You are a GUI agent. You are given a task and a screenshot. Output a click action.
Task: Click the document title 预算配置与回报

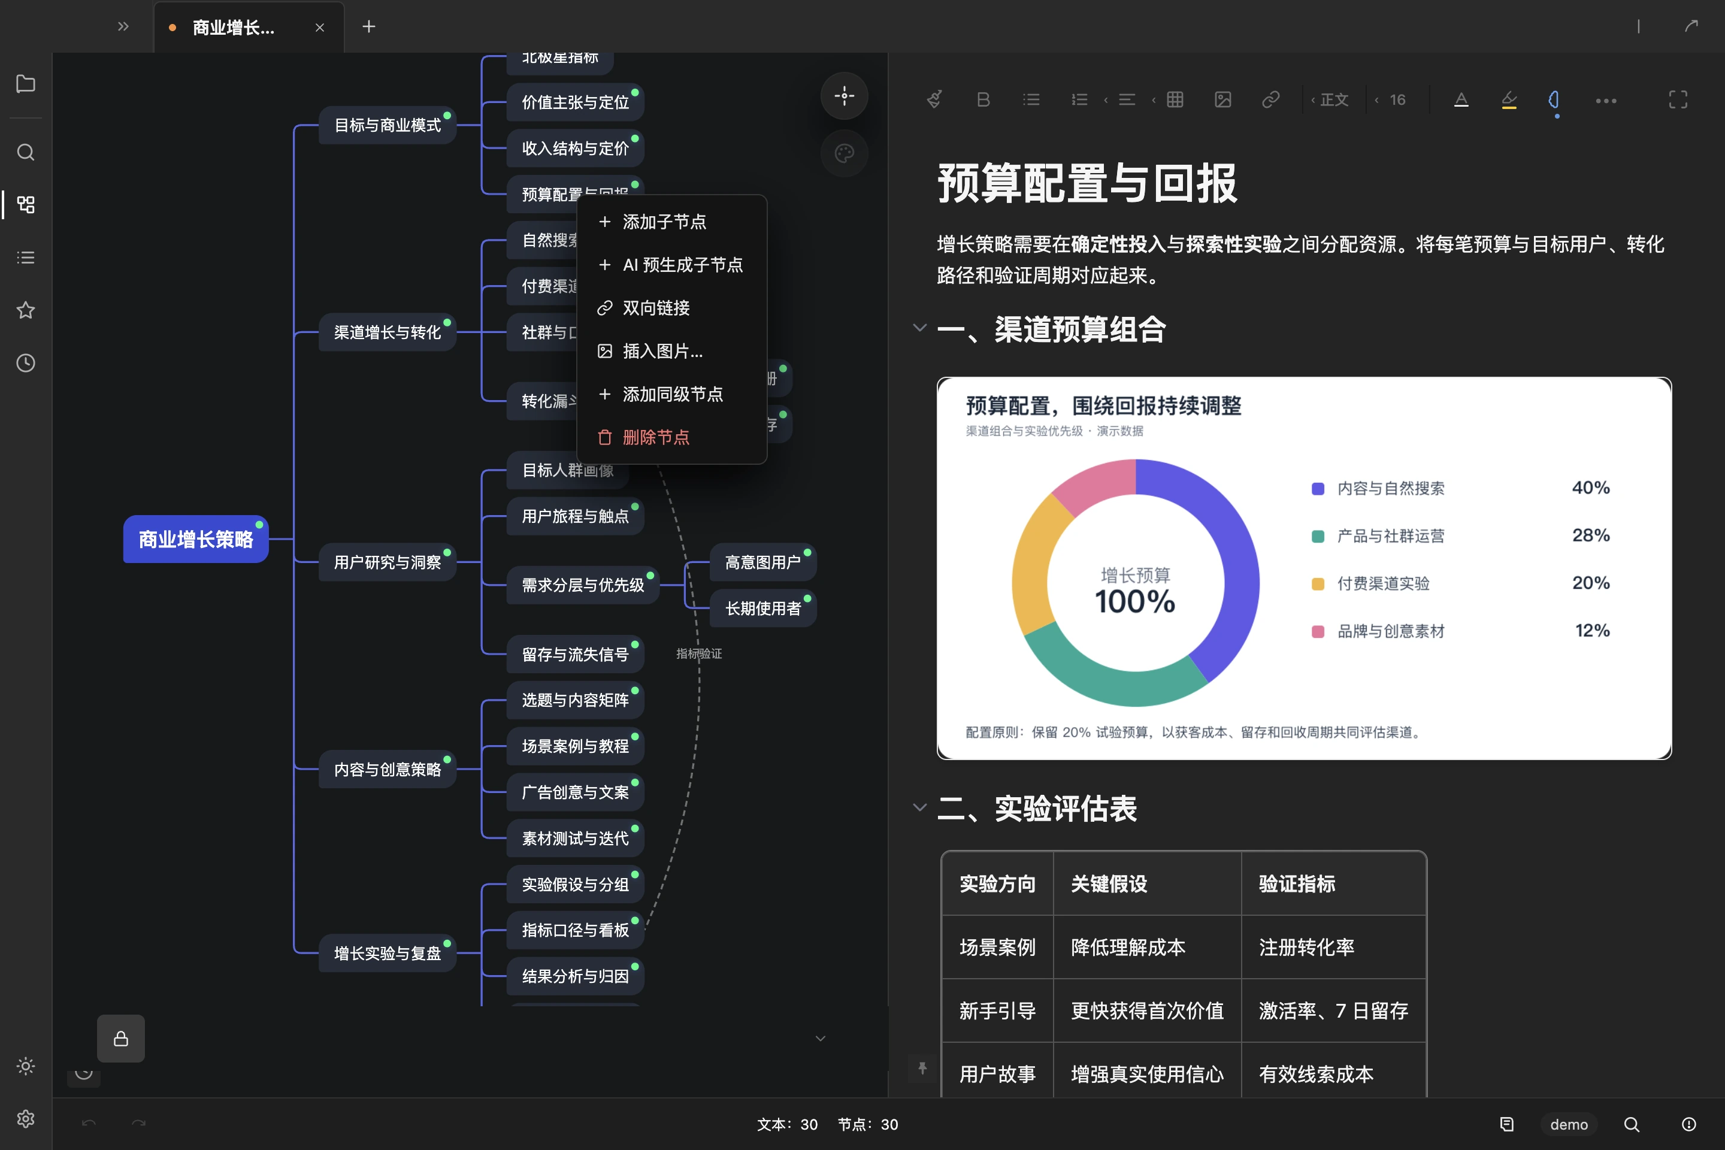pos(1088,183)
